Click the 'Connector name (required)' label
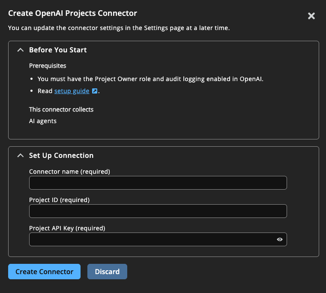The width and height of the screenshot is (326, 293). coord(70,172)
